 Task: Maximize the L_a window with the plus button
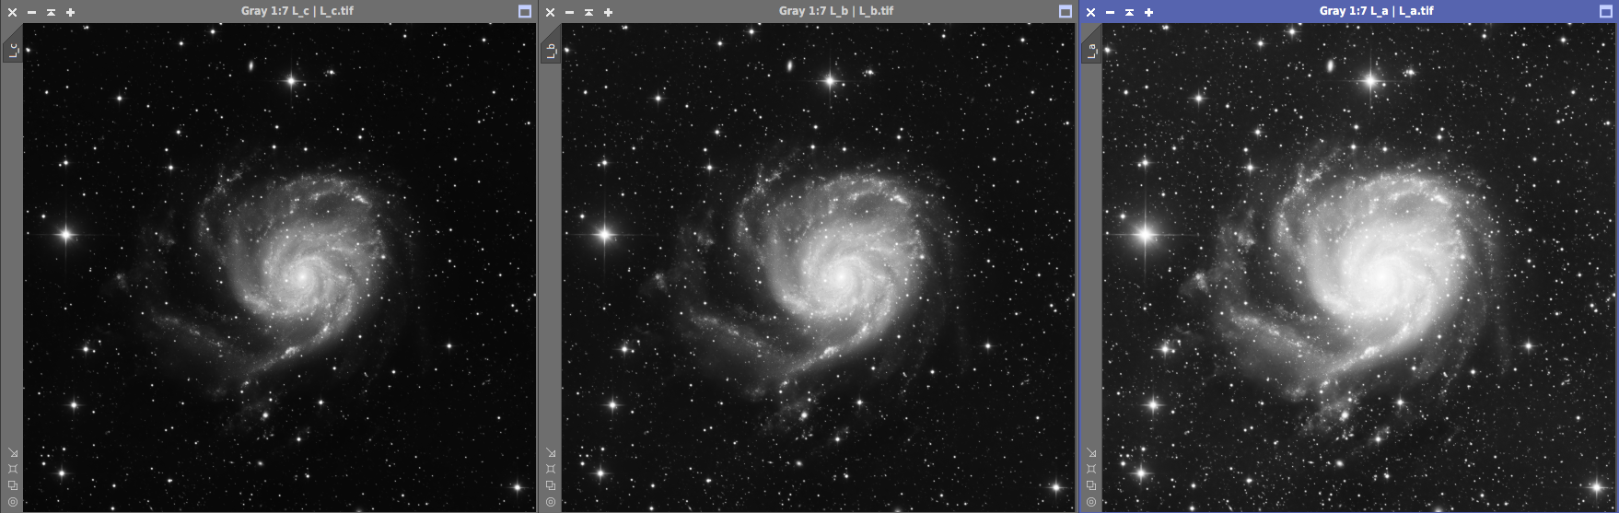tap(1148, 12)
